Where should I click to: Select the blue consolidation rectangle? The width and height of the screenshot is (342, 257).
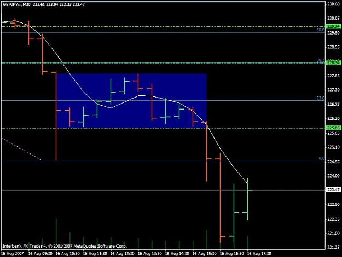coord(131,101)
